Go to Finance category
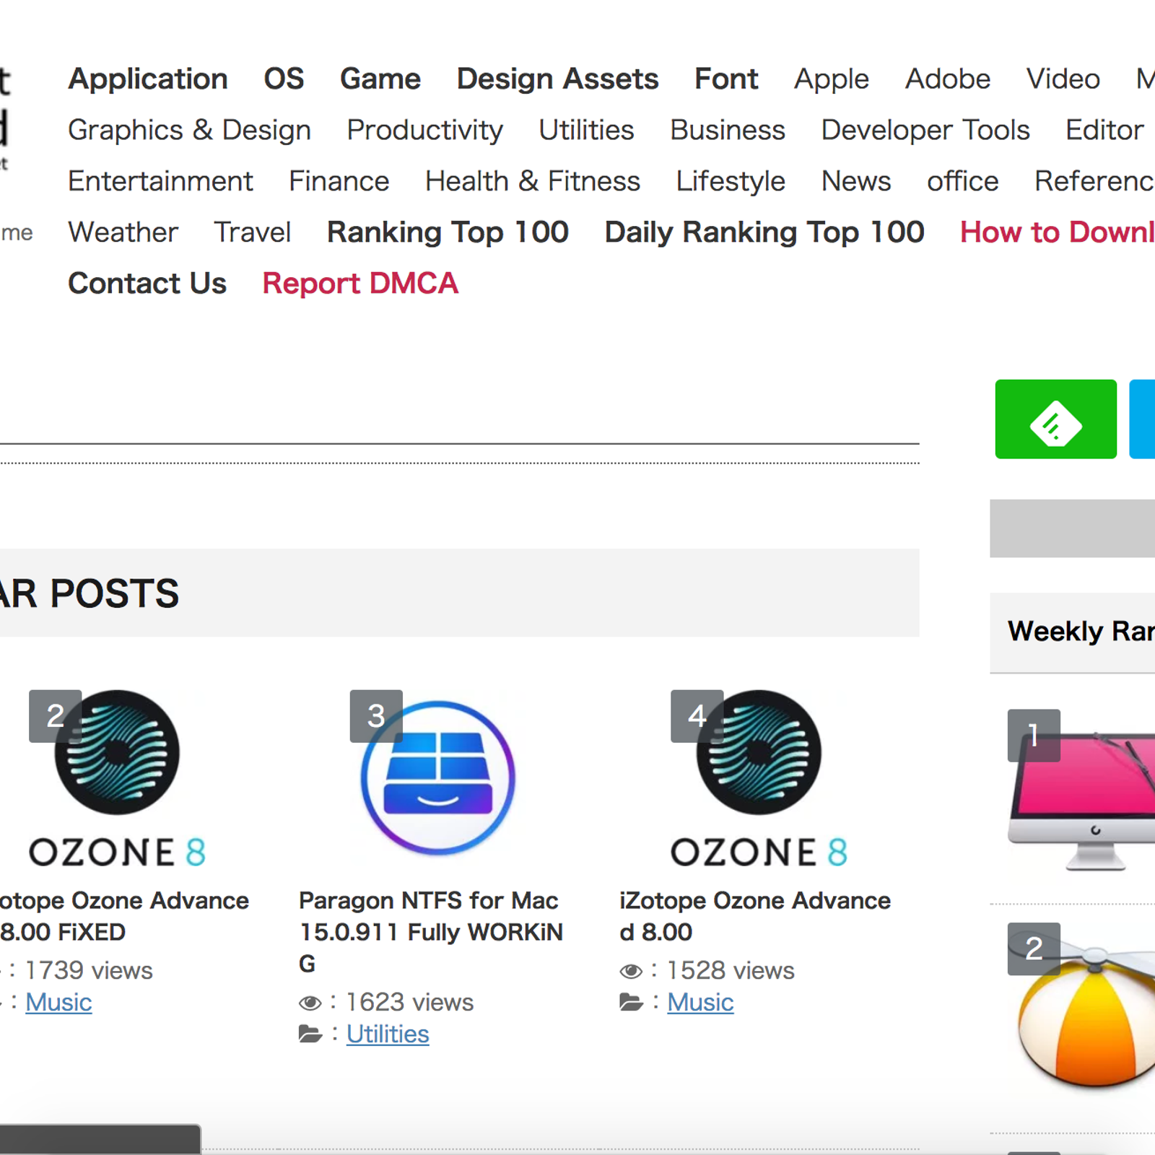 click(339, 181)
